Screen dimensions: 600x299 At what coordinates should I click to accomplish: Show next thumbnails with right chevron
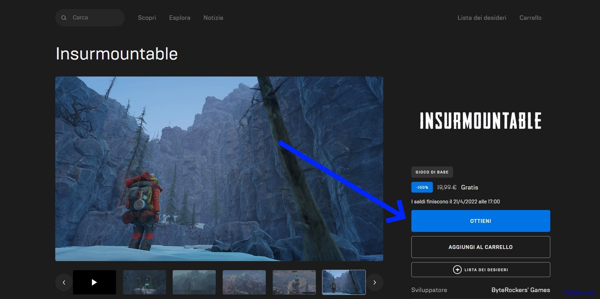pyautogui.click(x=375, y=282)
